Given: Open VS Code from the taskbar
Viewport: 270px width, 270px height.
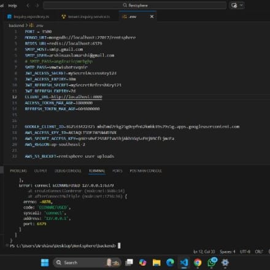Looking at the screenshot, I should [184, 263].
